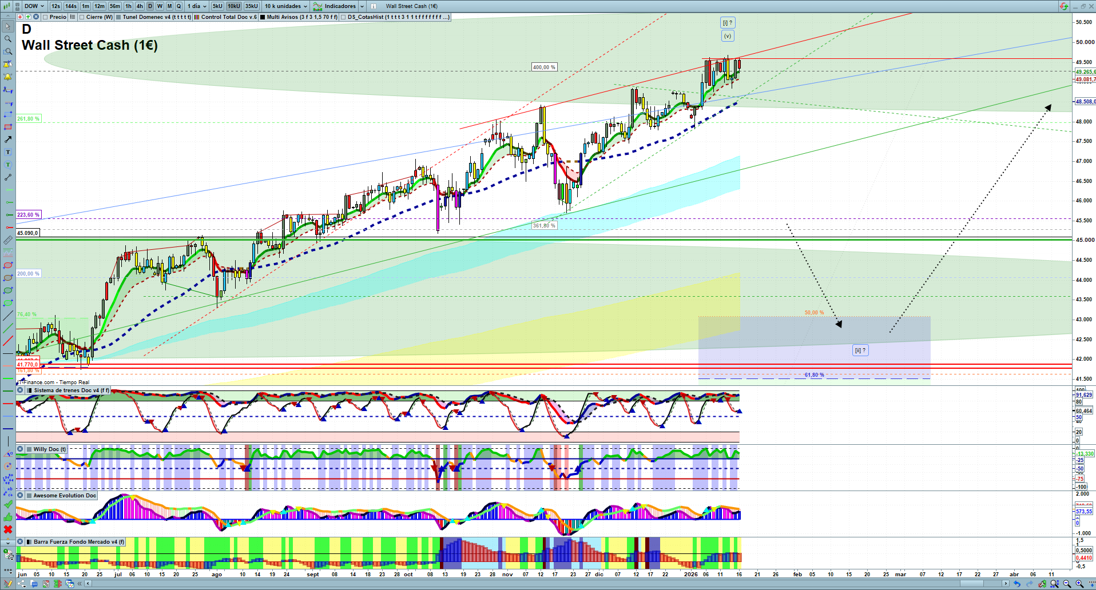Click the '[ii] ?' wave label in blue zone
Viewport: 1096px width, 590px height.
tap(860, 350)
